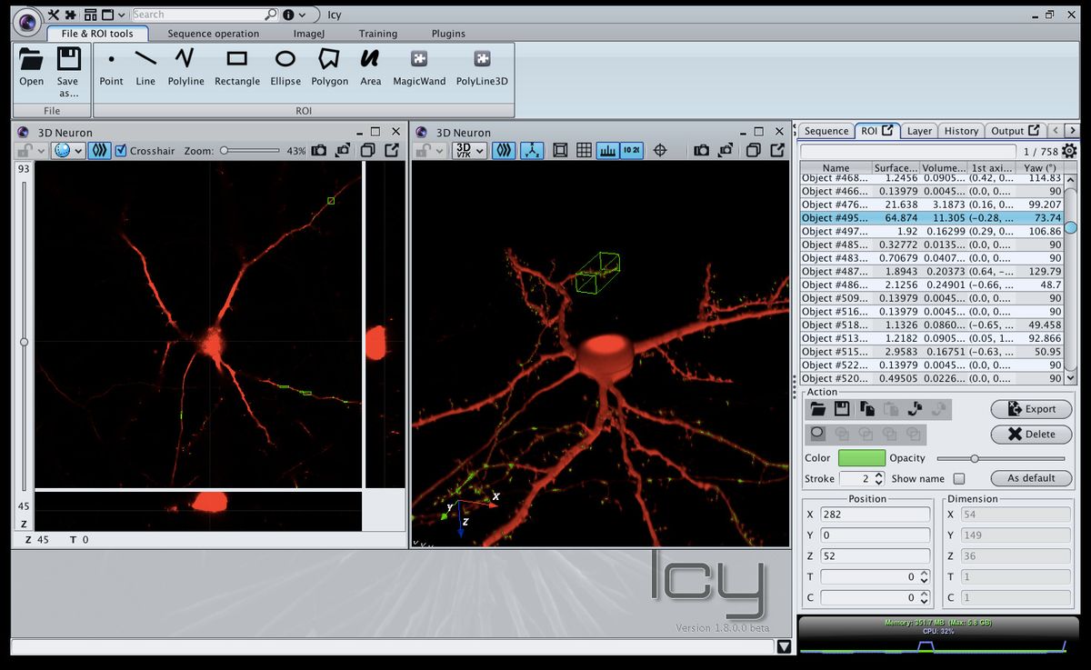Open the histogram display in the 3D viewer
This screenshot has height=670, width=1091.
(607, 151)
